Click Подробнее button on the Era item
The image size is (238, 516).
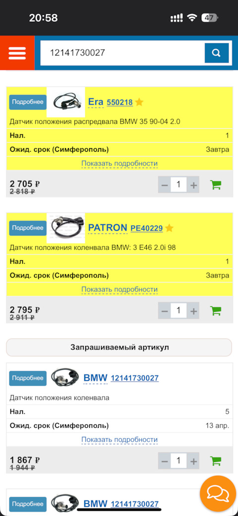28,102
